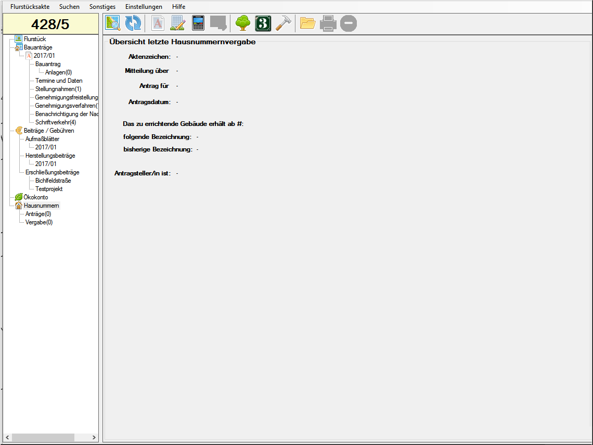Click the tree scrollbar right arrow
The image size is (593, 445).
(94, 437)
